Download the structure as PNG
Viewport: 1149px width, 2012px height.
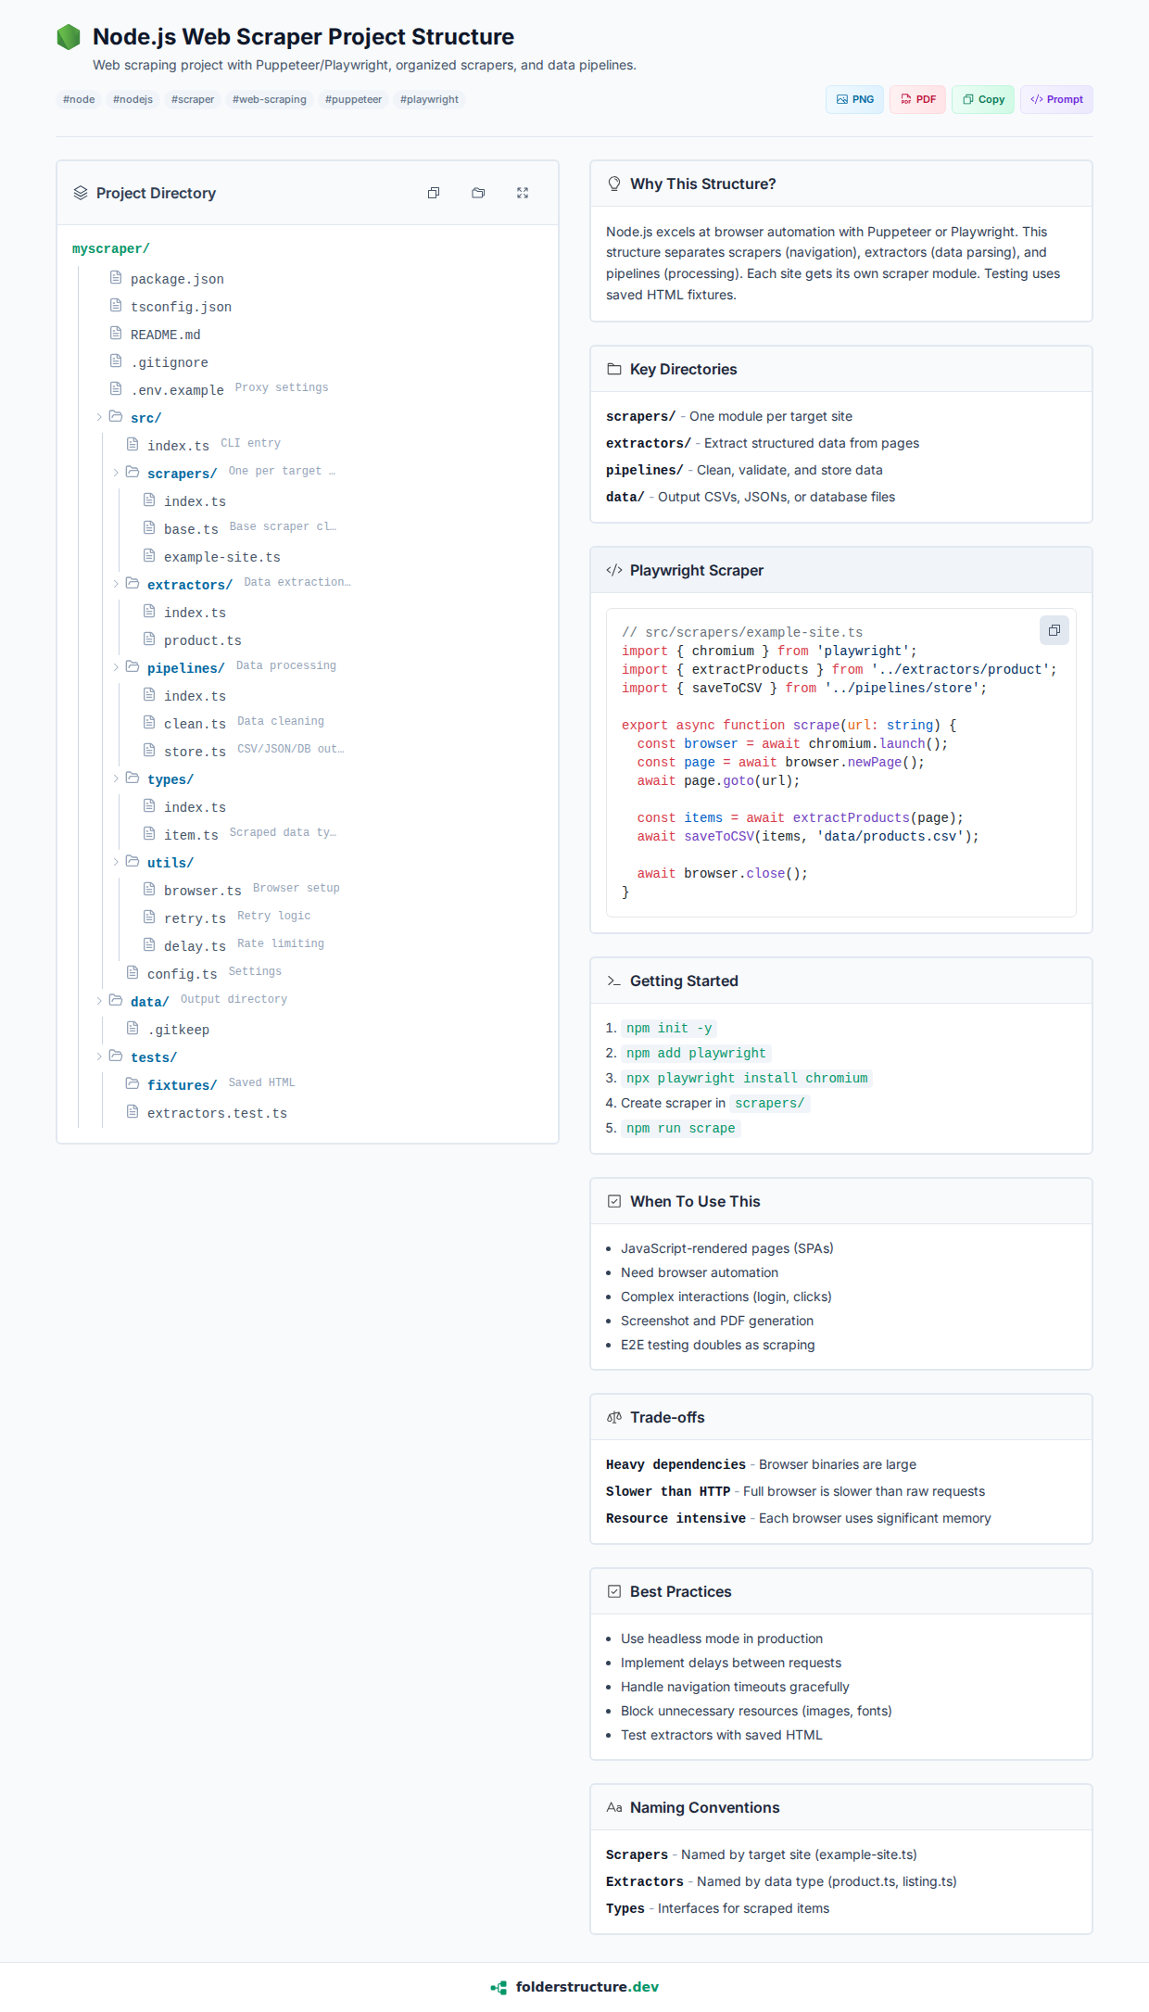click(854, 99)
